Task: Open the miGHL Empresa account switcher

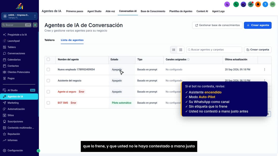Action: (19, 16)
